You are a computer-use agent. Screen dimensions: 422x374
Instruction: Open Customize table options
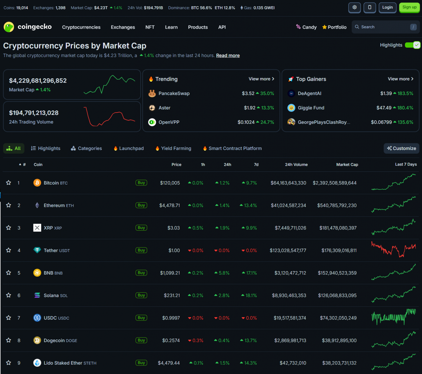click(x=401, y=148)
